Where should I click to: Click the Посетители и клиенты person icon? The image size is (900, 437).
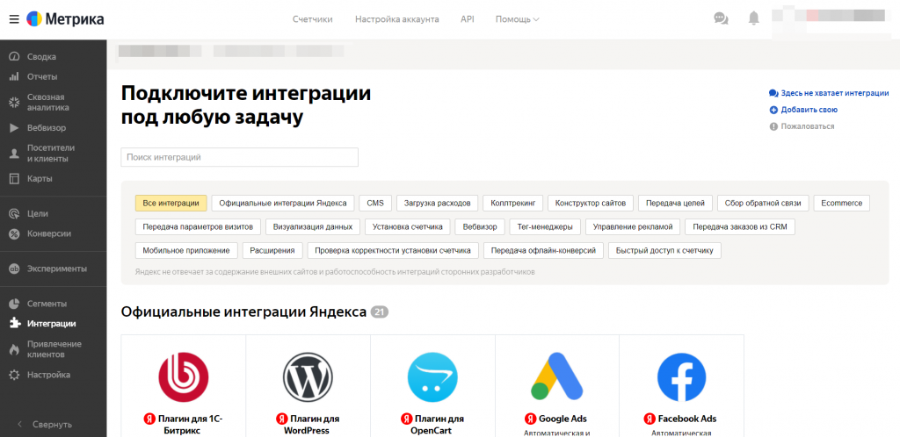click(15, 154)
